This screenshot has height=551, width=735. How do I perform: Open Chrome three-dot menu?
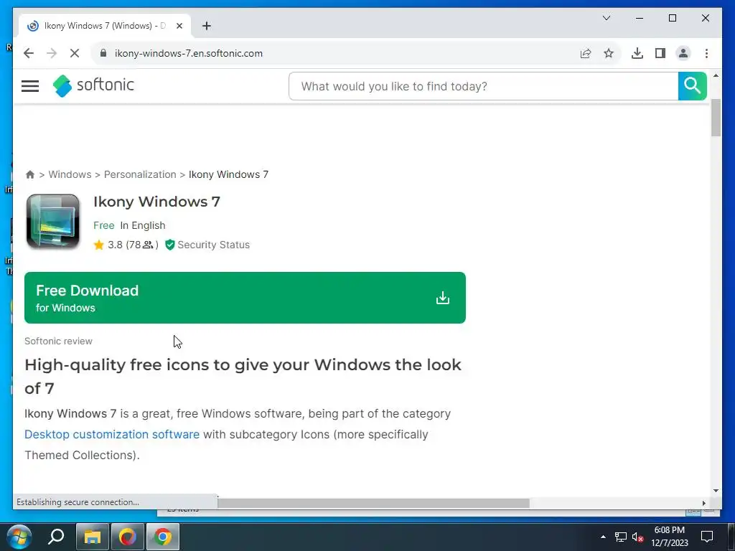click(x=706, y=53)
